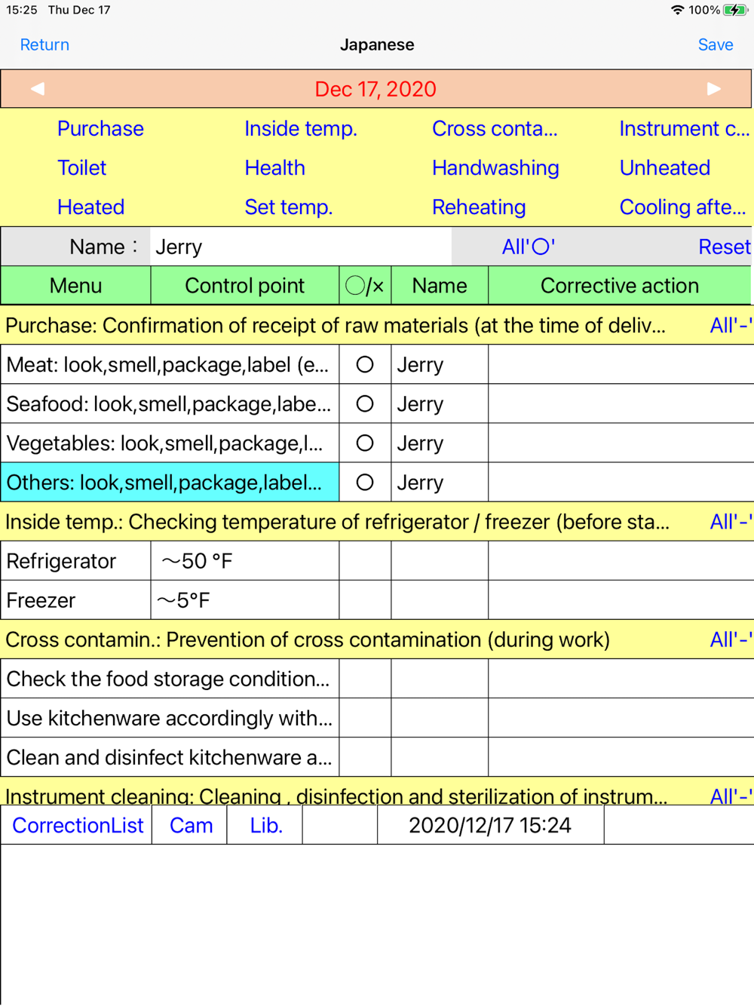This screenshot has width=754, height=1006.
Task: Jump to Purchase section
Action: coord(100,128)
